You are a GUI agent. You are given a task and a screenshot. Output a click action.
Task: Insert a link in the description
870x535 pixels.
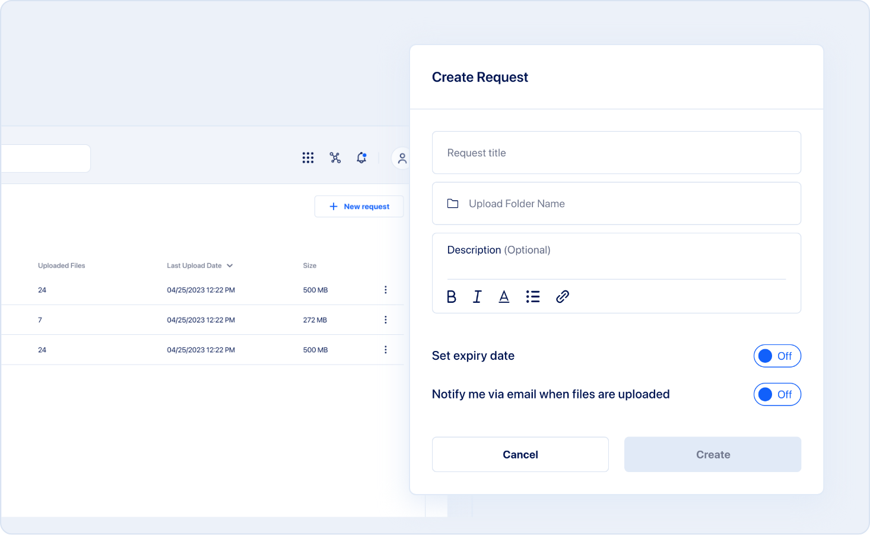562,297
